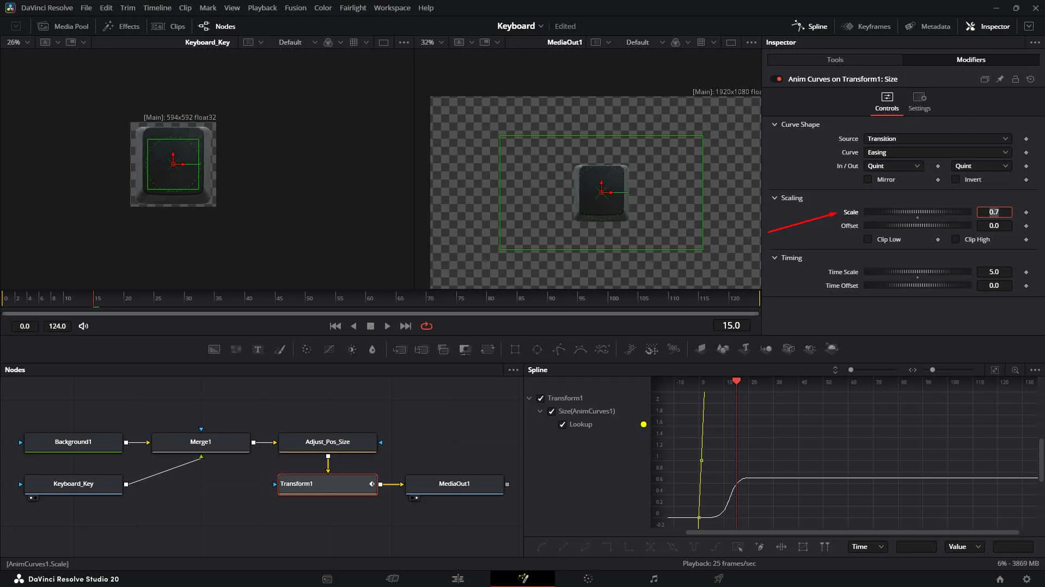Adjust the Offset slider in Scaling
The image size is (1045, 587).
918,226
